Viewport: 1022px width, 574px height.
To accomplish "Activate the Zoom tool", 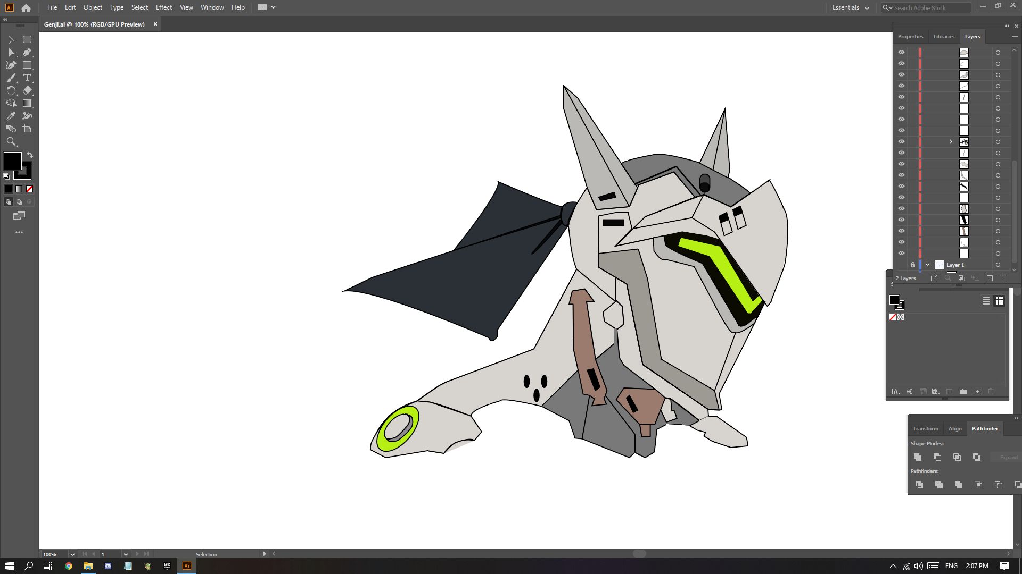I will coord(12,141).
